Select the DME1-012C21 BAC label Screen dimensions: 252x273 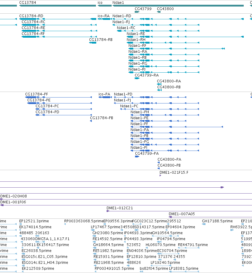point(120,208)
